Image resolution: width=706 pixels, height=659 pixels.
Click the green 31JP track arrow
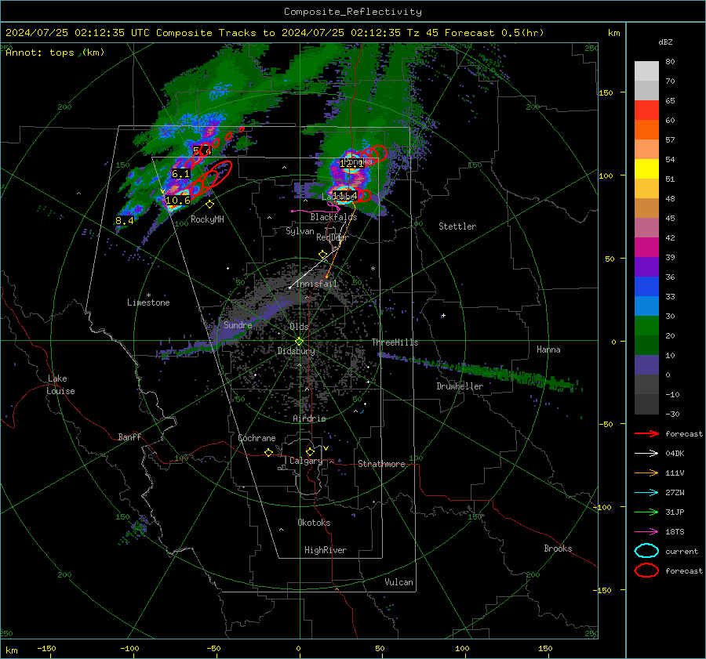tap(646, 512)
